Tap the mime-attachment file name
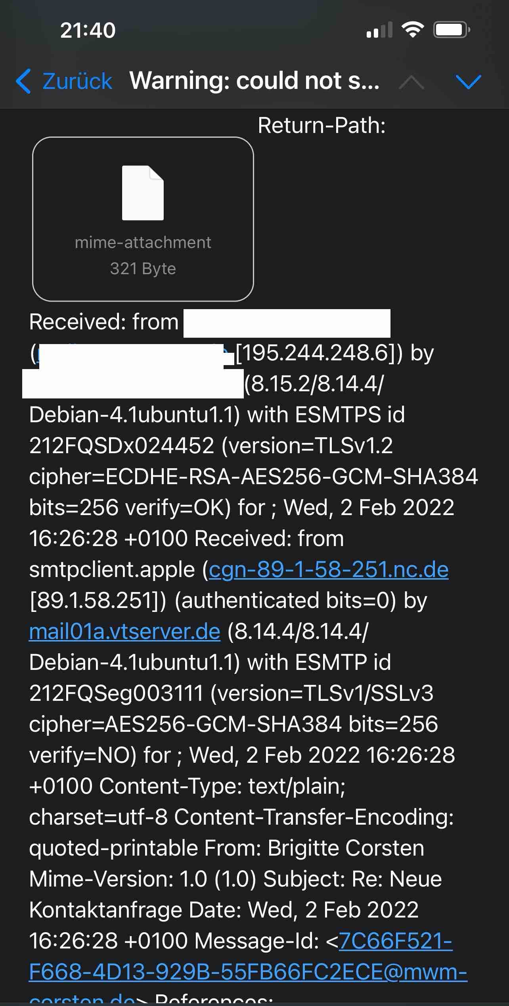The height and width of the screenshot is (1006, 509). tap(143, 242)
